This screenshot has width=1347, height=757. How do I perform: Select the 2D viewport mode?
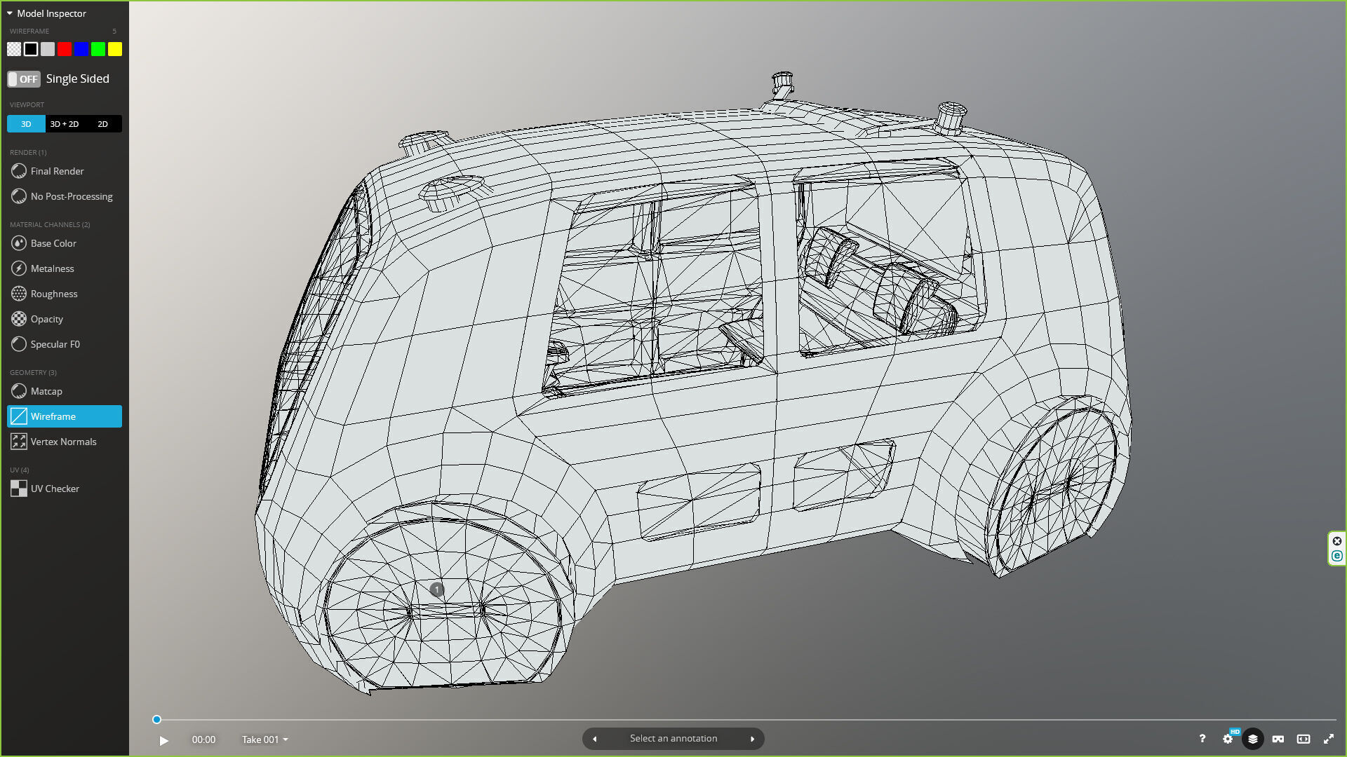tap(102, 124)
